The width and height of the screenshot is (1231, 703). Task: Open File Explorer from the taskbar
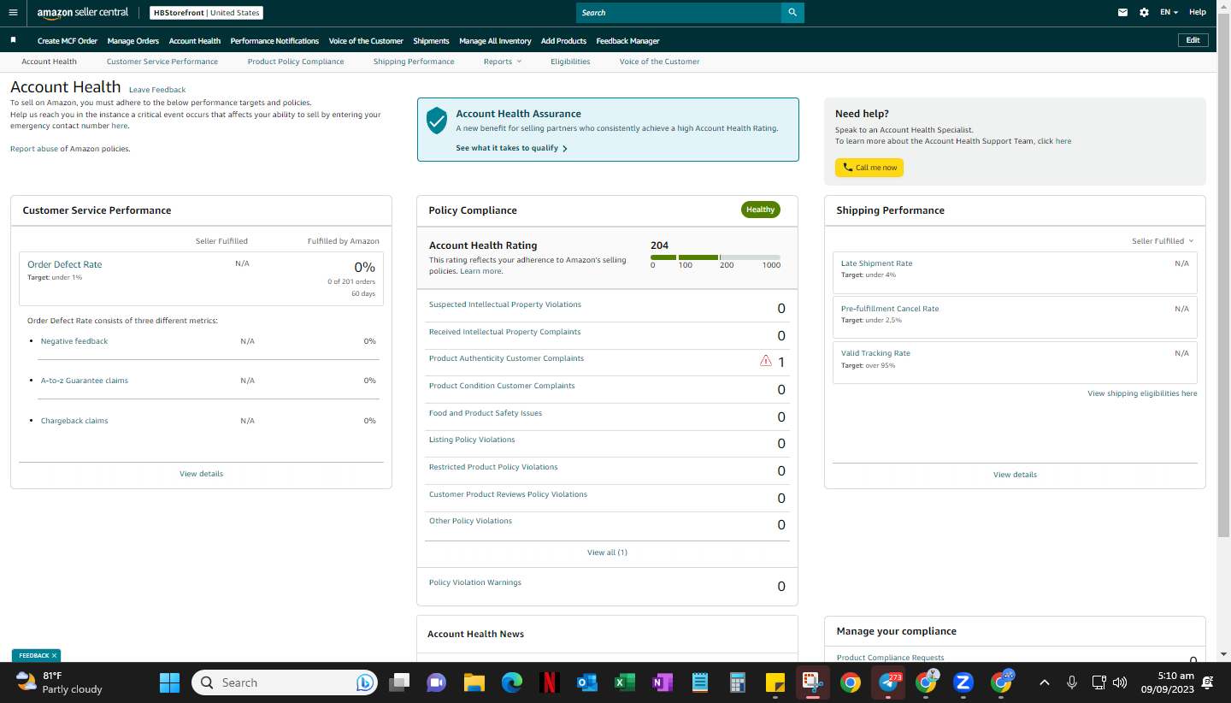pos(474,682)
